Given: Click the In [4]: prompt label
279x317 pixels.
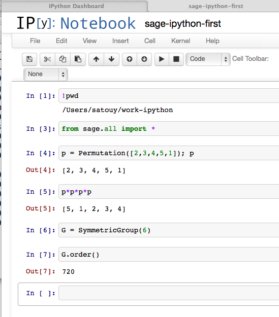Looking at the screenshot, I should (41, 153).
